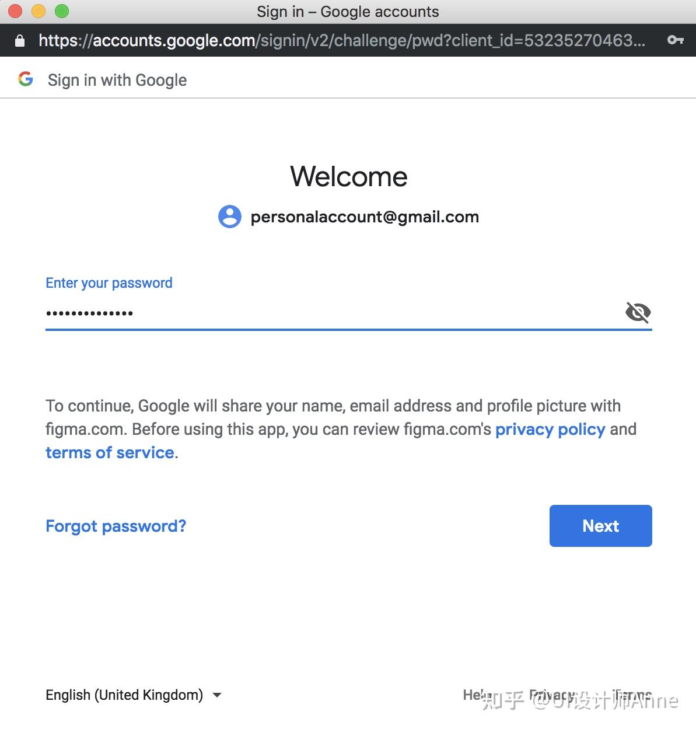Click the Google G logo

(x=26, y=79)
